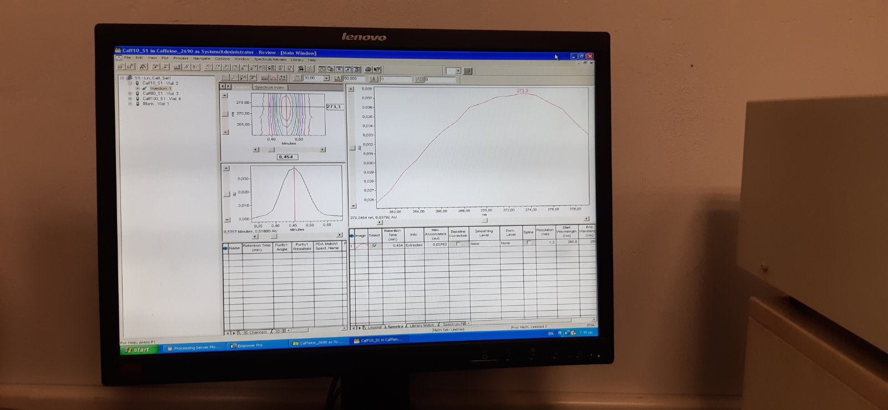The width and height of the screenshot is (888, 410).
Task: Enable the Spline checkbox in spectra table
Action: tap(528, 242)
